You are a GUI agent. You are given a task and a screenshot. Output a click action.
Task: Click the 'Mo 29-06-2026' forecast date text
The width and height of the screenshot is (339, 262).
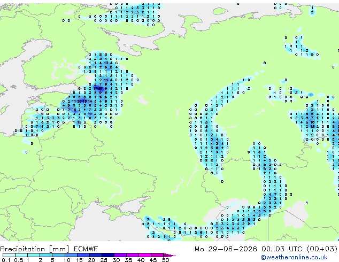(226, 249)
